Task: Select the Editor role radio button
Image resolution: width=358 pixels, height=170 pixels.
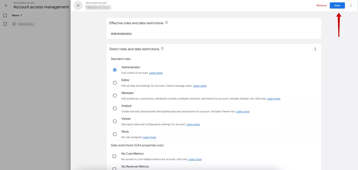Action: click(115, 83)
